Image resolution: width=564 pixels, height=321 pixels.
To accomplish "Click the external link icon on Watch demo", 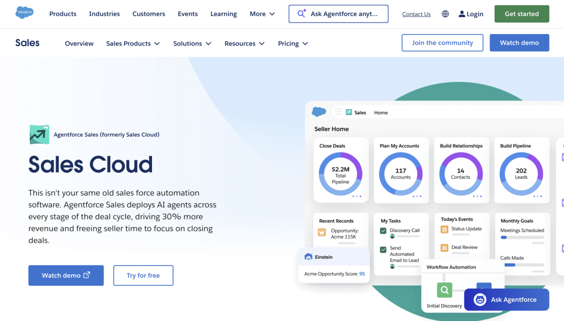I will 86,275.
